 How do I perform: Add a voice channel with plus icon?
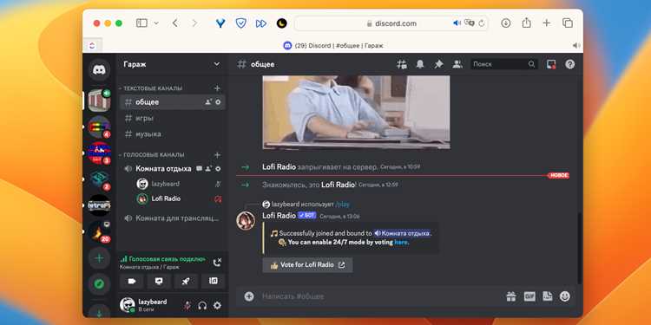[217, 154]
